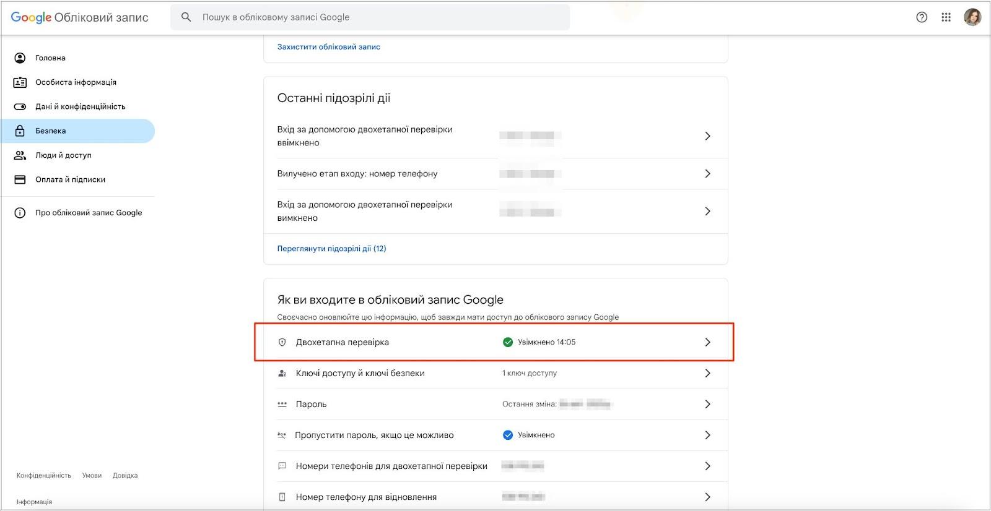Open the Довідка footer link

pos(125,476)
